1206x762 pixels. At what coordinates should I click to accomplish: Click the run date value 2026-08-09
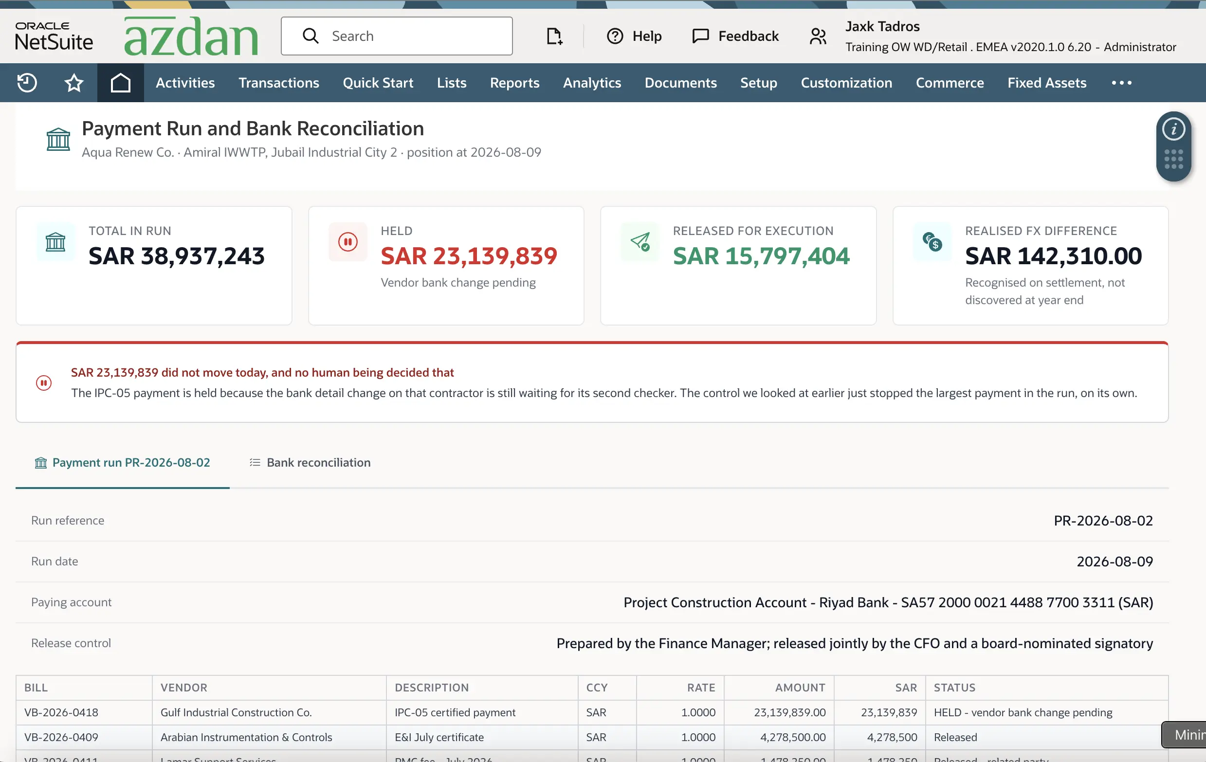1115,562
